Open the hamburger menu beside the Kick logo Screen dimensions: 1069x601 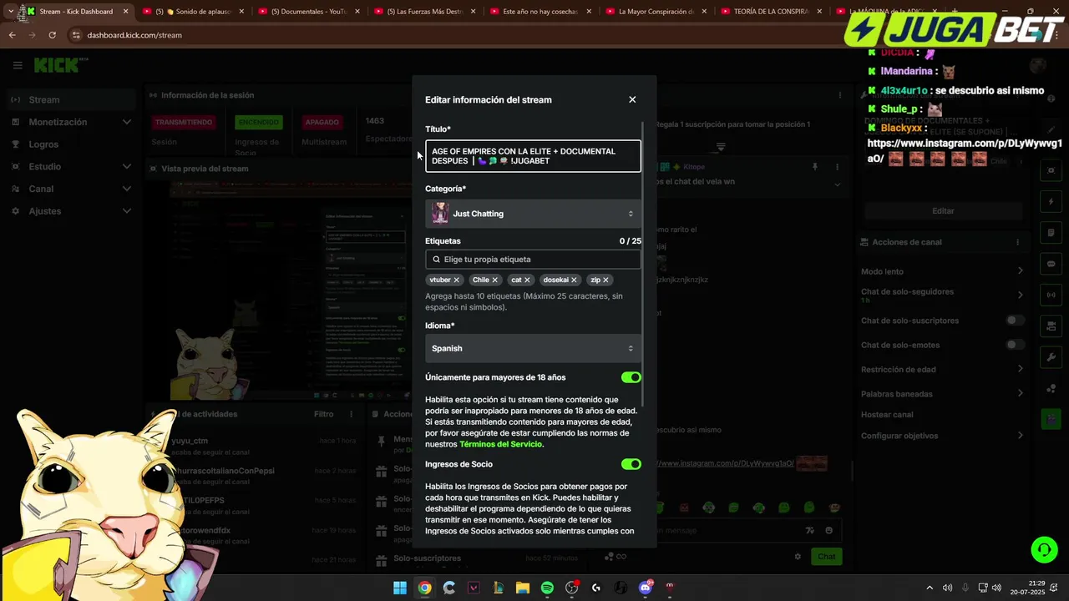[18, 65]
